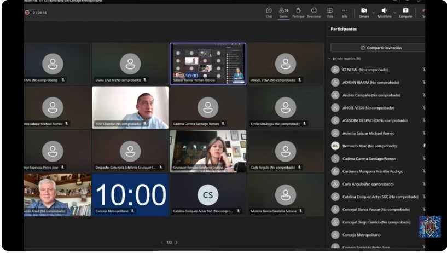Toggle the Micrófono mute state
447x253 pixels.
click(384, 12)
